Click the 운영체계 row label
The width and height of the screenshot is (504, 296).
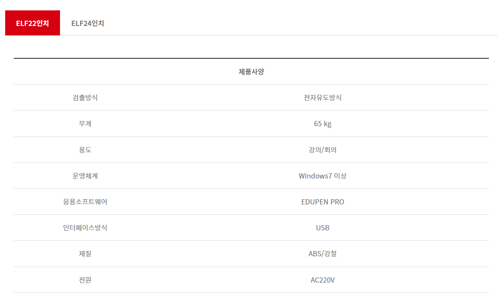[x=85, y=176]
